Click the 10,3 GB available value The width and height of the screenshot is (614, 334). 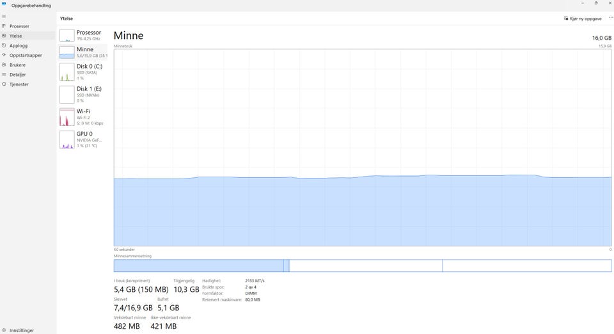186,289
